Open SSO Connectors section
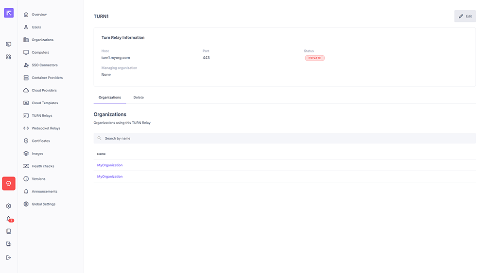 (x=44, y=65)
